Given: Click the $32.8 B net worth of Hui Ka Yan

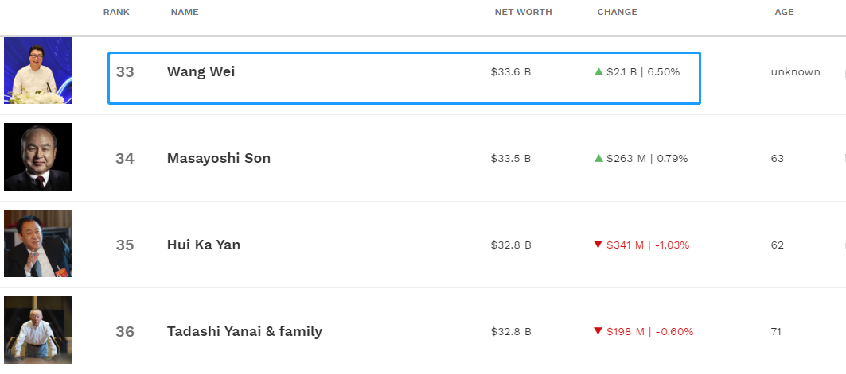Looking at the screenshot, I should [x=511, y=245].
